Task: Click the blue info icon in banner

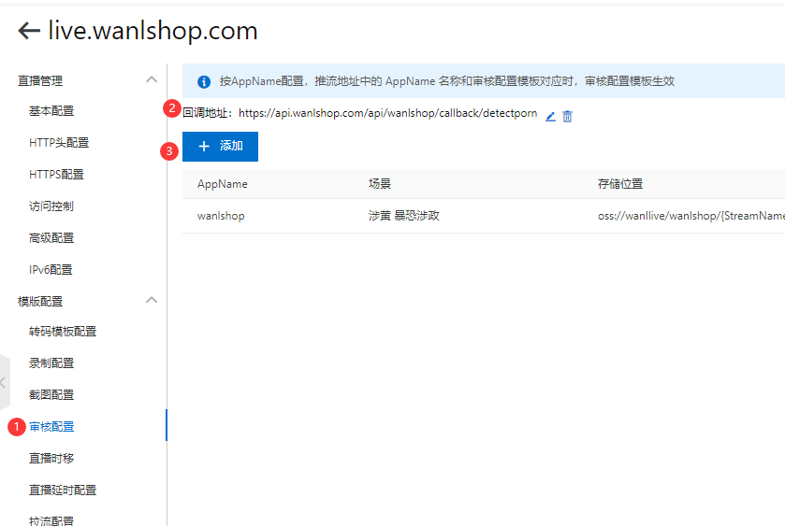Action: 204,81
